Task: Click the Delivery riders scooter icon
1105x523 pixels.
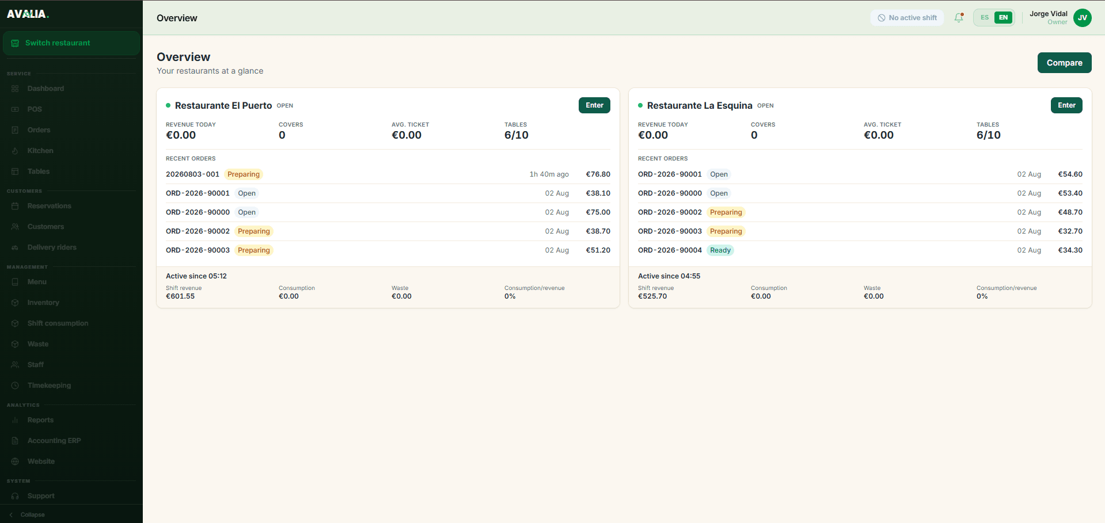Action: [15, 247]
